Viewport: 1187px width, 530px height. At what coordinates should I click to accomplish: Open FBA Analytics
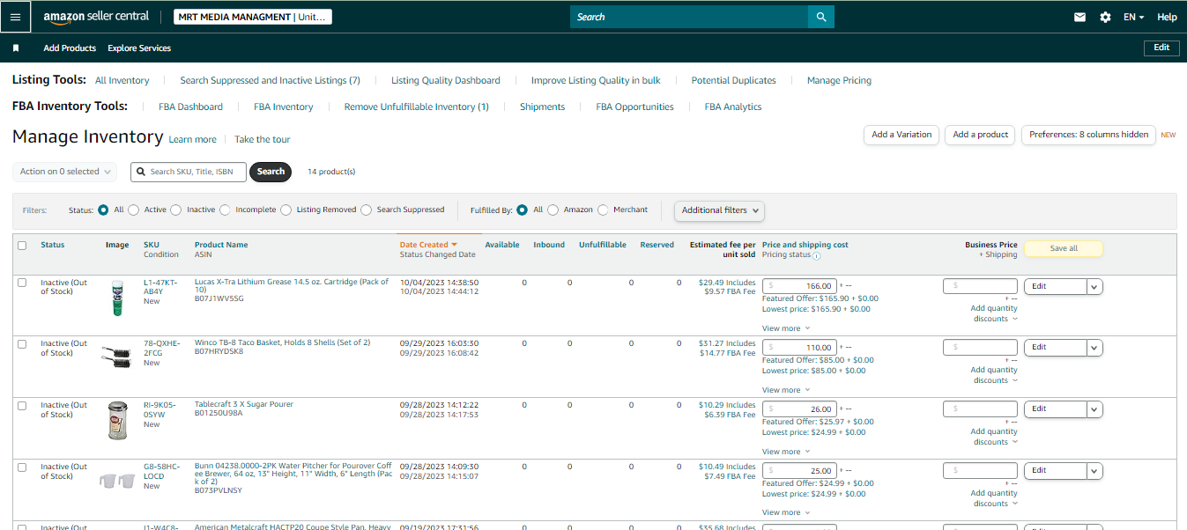coord(733,107)
